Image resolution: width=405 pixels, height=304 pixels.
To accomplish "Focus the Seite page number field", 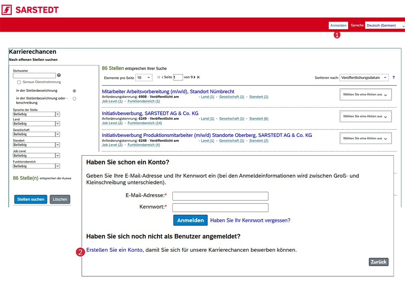I will click(178, 77).
